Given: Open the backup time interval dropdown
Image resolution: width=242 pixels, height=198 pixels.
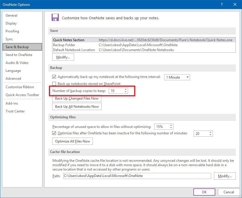Looking at the screenshot, I should pyautogui.click(x=187, y=77).
